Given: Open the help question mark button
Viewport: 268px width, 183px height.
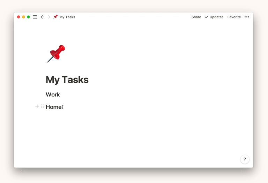Looking at the screenshot, I should tap(245, 159).
